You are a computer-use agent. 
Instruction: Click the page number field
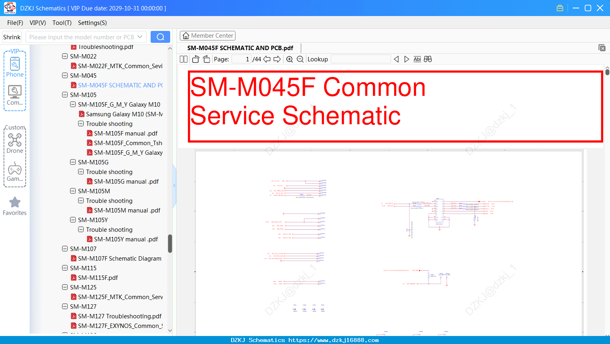click(x=242, y=59)
